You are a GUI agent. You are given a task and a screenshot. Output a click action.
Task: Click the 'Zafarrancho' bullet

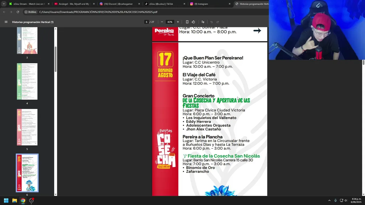pyautogui.click(x=197, y=171)
